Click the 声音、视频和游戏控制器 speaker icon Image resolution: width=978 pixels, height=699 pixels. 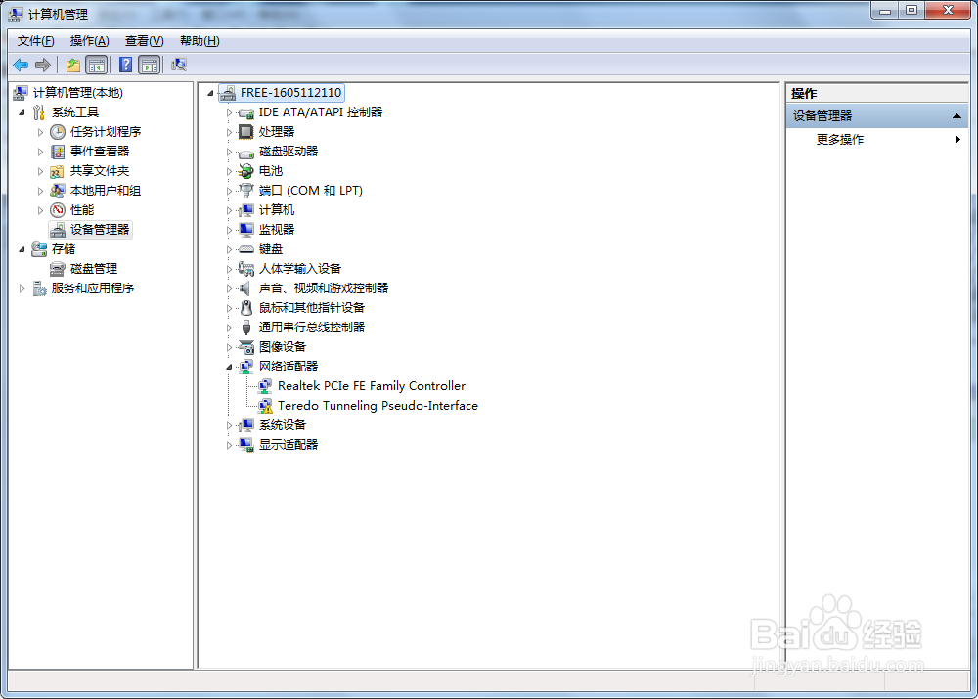[246, 288]
